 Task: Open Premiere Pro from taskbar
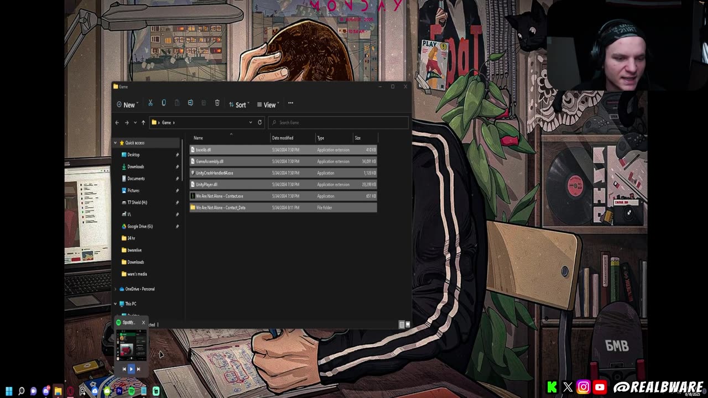point(119,391)
